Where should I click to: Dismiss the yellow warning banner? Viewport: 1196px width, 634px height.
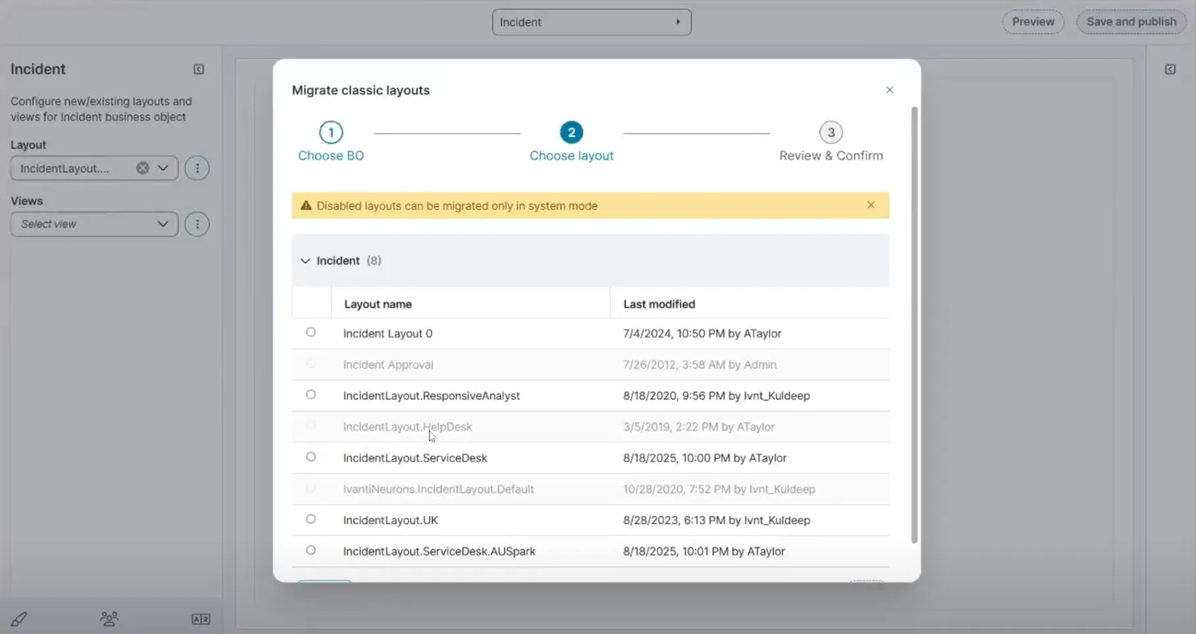[x=870, y=205]
